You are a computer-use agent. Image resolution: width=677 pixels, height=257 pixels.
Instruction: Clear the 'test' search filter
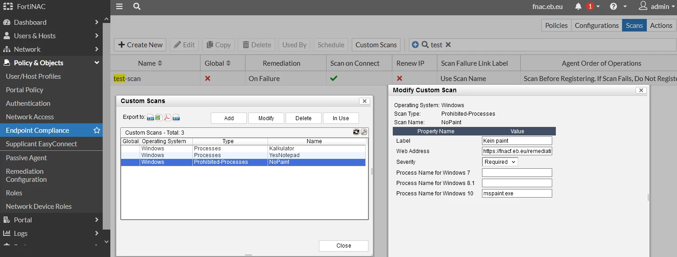(x=448, y=45)
